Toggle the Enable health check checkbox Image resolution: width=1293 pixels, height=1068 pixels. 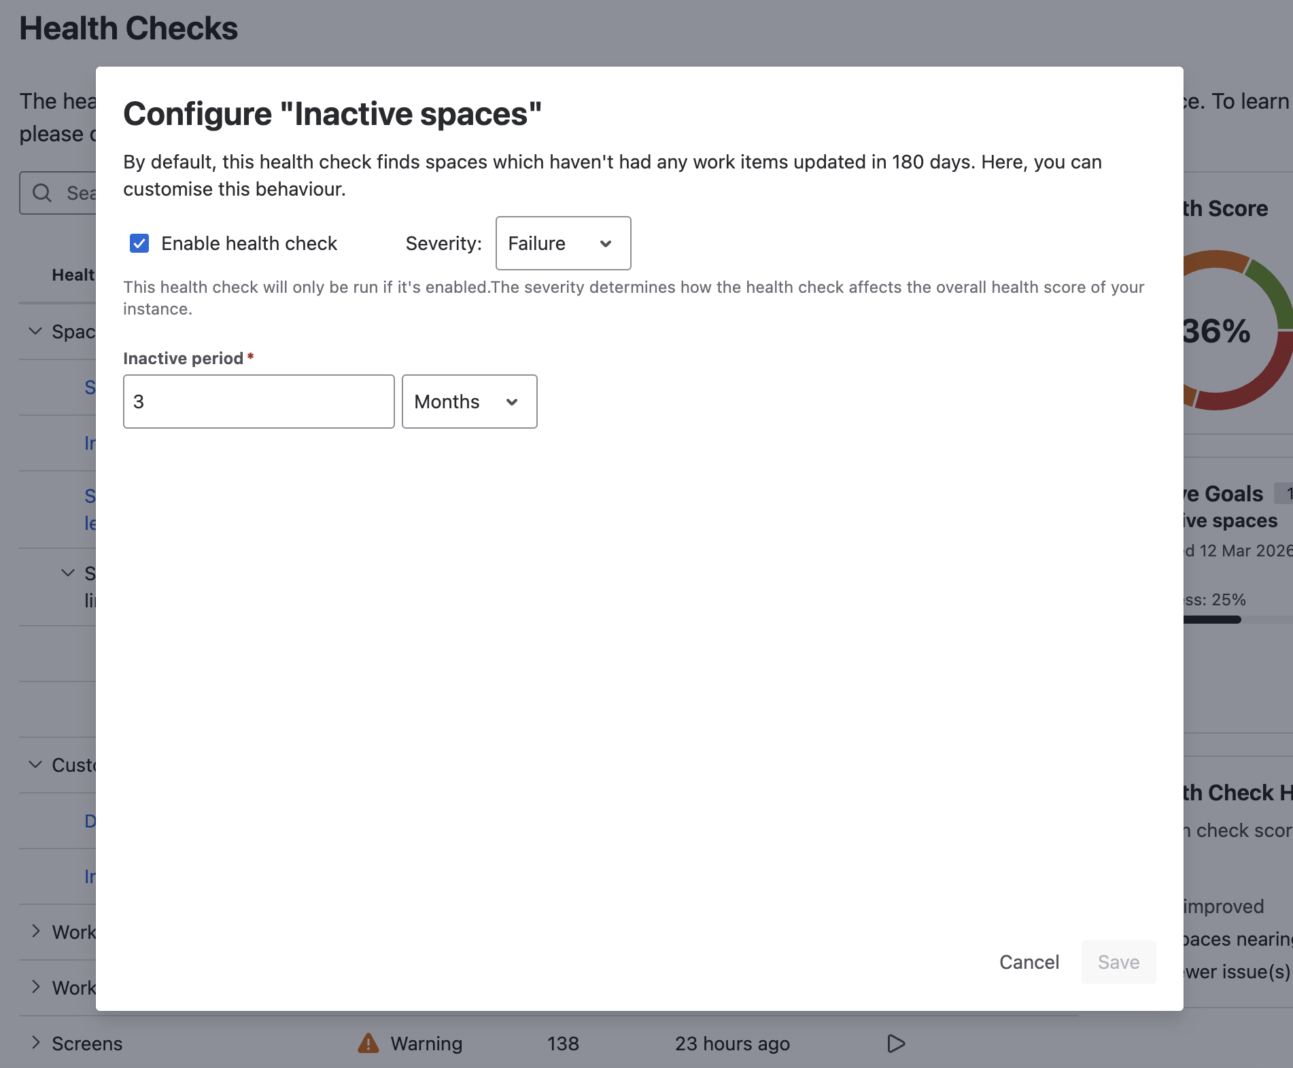pos(139,243)
